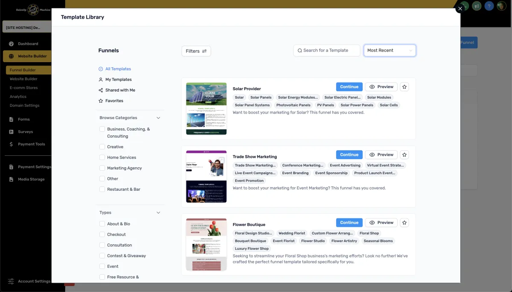Viewport: 512px width, 292px height.
Task: Favorite the Flower Boutique template star
Action: (404, 223)
